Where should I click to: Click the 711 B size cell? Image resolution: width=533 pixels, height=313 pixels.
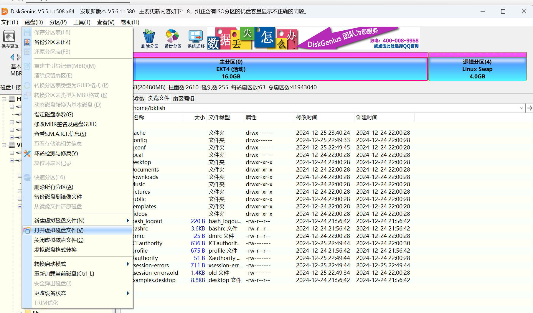[198, 266]
